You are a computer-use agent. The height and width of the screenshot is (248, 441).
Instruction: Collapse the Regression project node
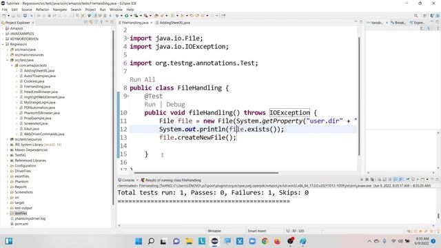pyautogui.click(x=3, y=44)
